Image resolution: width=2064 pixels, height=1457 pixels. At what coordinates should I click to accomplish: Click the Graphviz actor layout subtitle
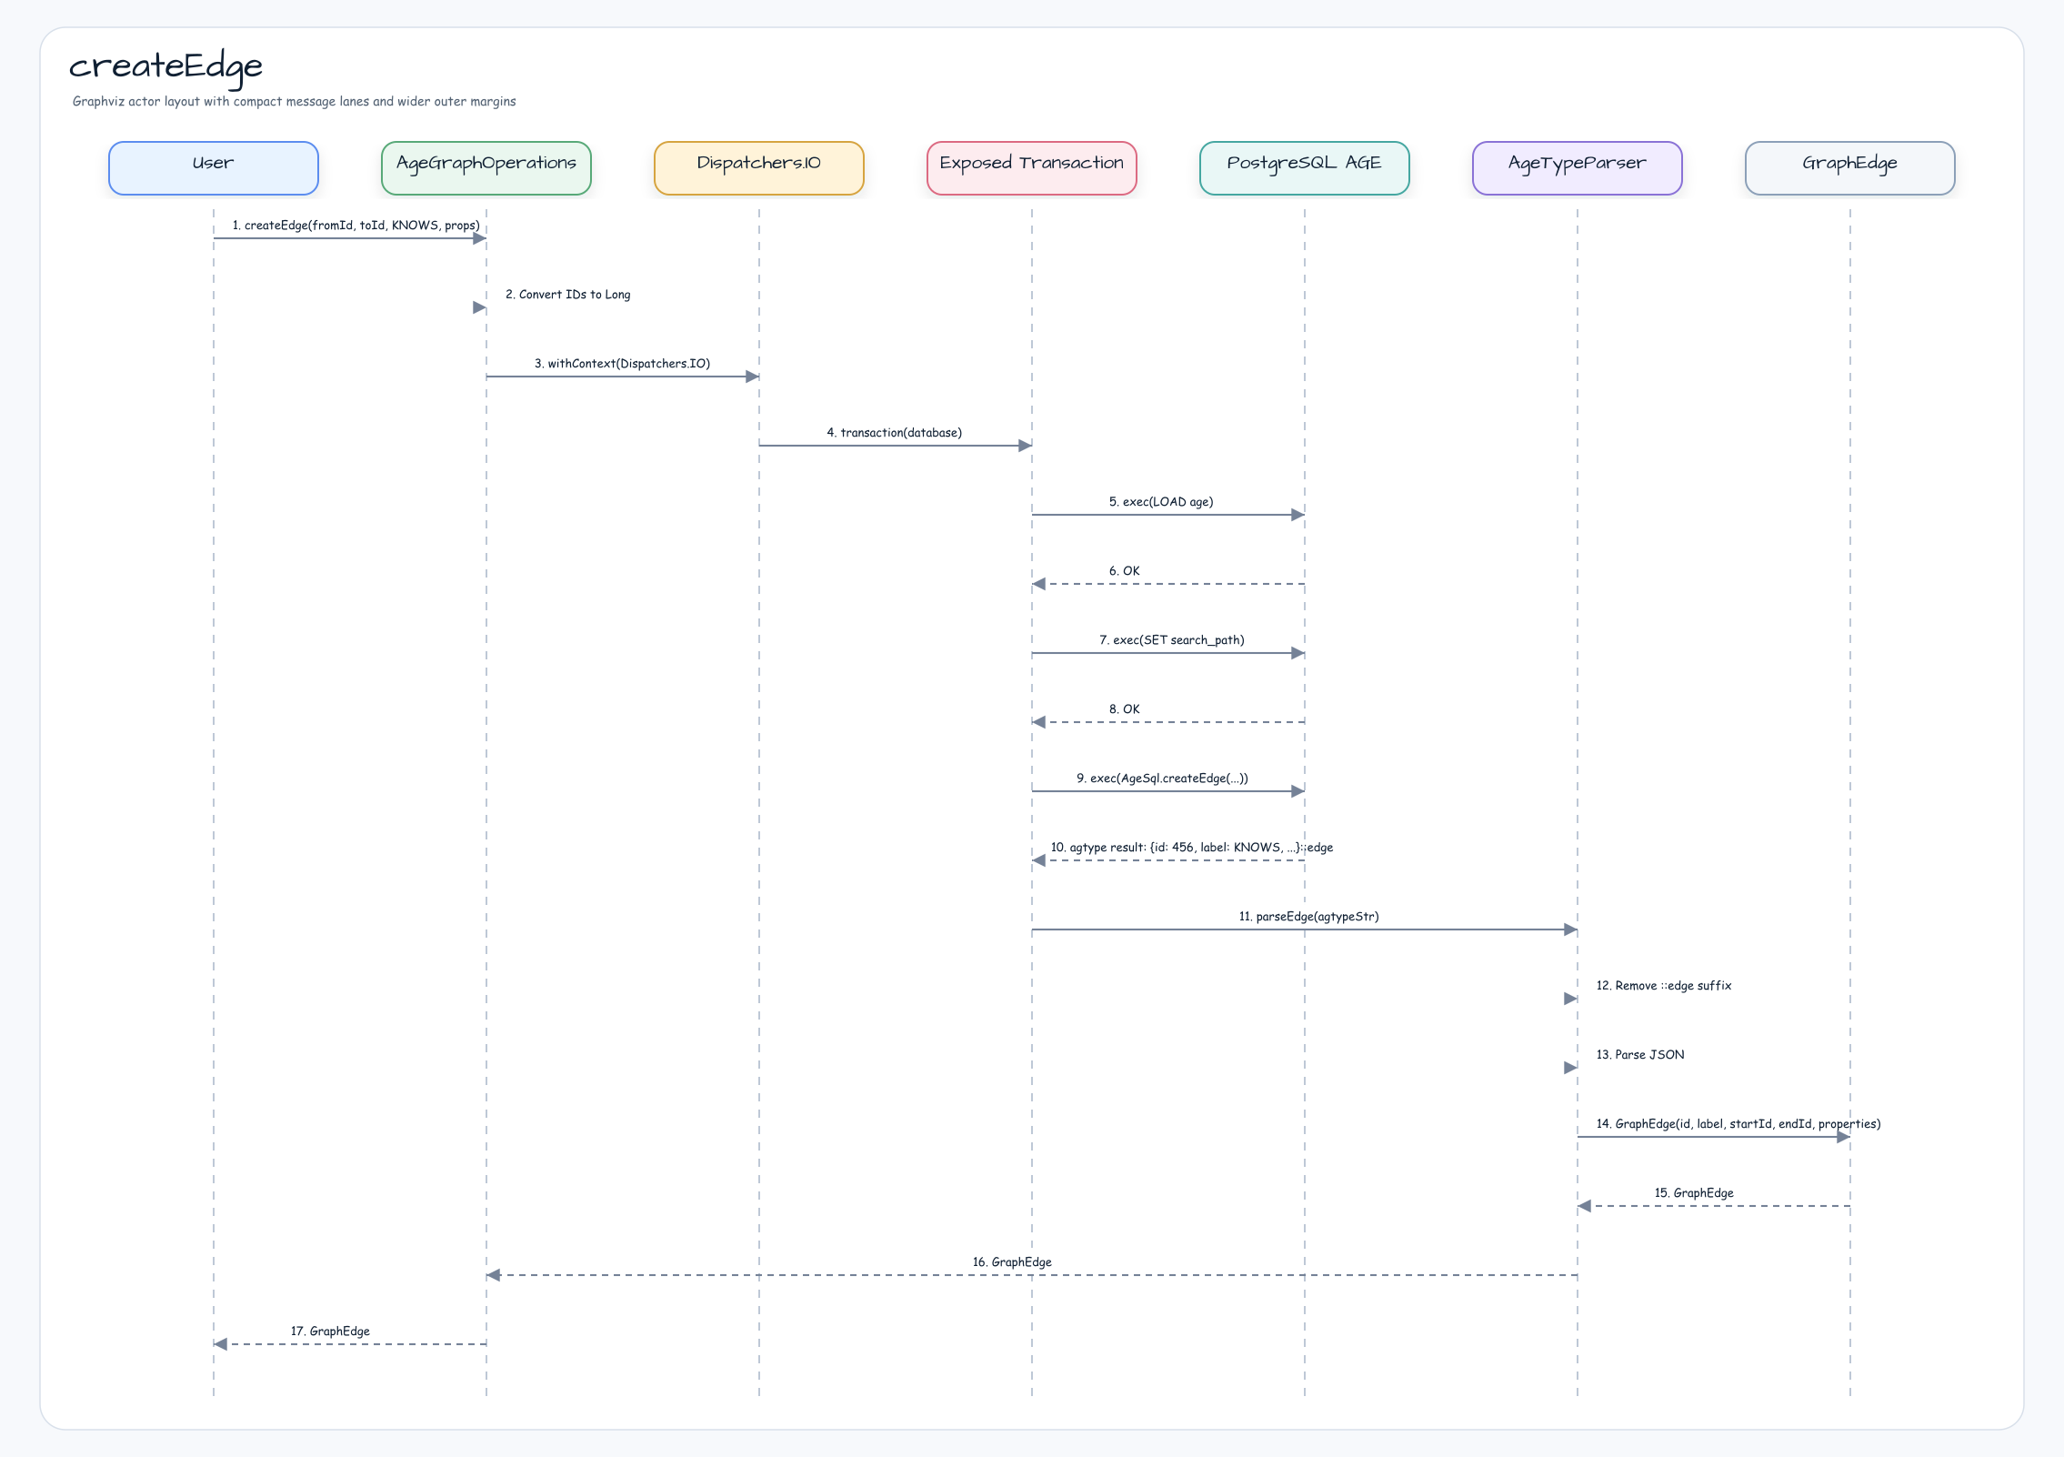point(294,102)
